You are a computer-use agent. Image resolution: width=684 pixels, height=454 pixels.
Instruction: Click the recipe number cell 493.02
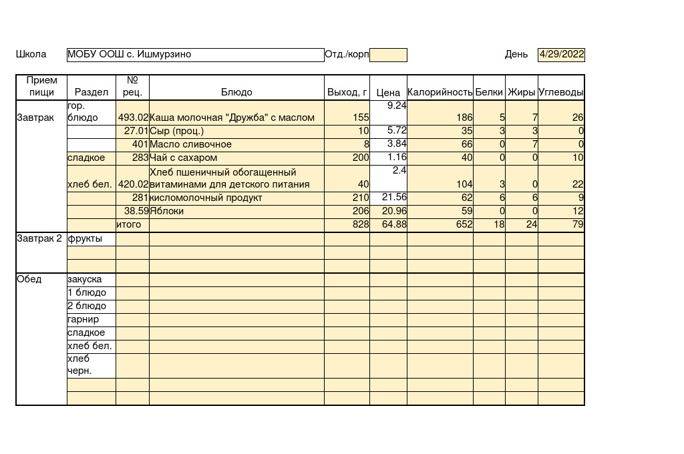click(132, 118)
